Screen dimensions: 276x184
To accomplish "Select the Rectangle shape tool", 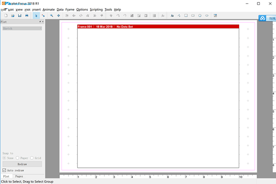I will (x=193, y=16).
